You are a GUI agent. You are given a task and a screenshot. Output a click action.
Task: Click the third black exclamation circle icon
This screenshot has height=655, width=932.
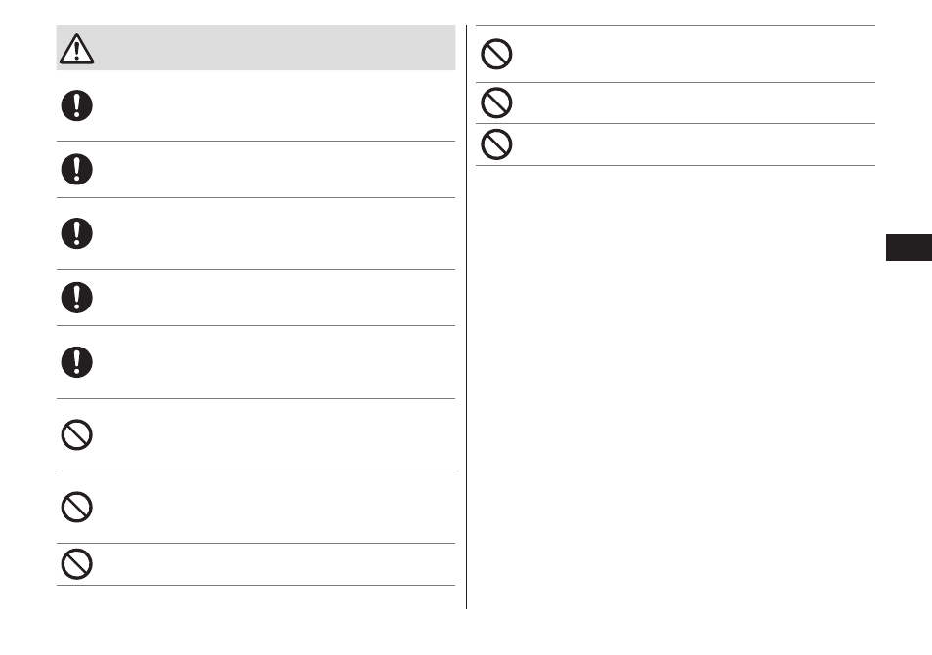[x=76, y=233]
